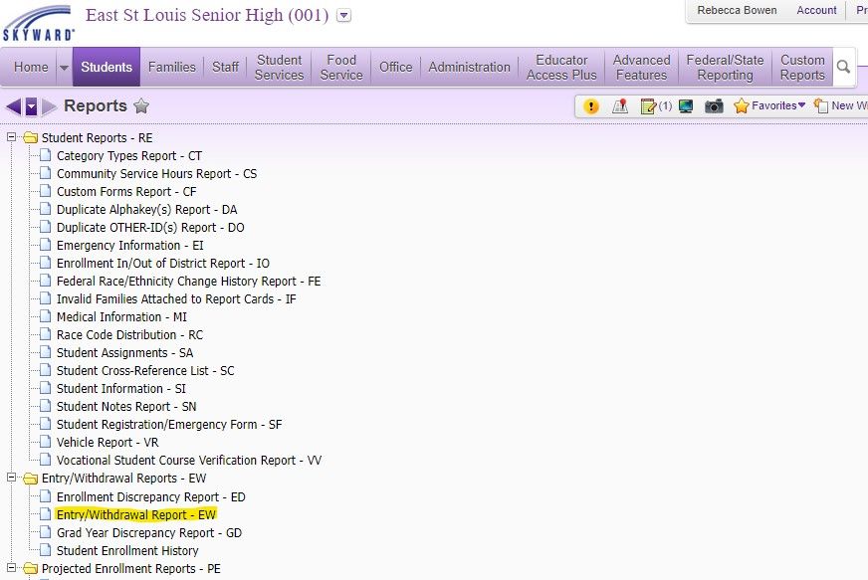Viewport: 868px width, 580px height.
Task: Open the highlighted Entry/Withdrawal Report - EW
Action: coord(135,514)
